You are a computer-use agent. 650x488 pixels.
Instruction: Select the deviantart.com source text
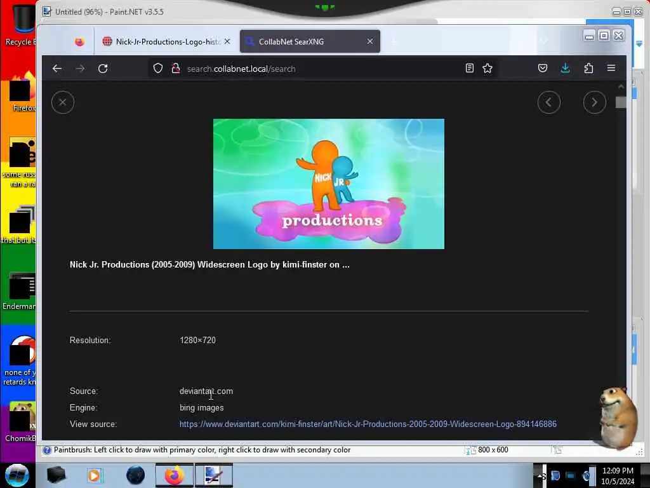[x=206, y=391]
